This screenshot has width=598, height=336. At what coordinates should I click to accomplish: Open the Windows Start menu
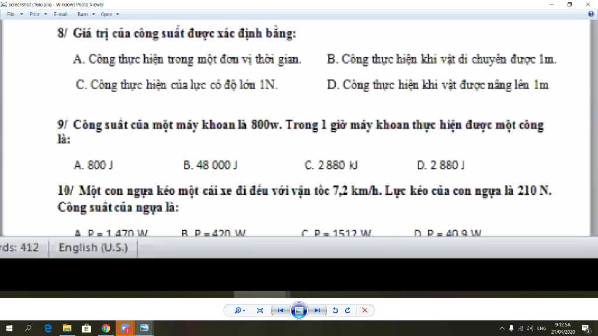[x=9, y=328]
